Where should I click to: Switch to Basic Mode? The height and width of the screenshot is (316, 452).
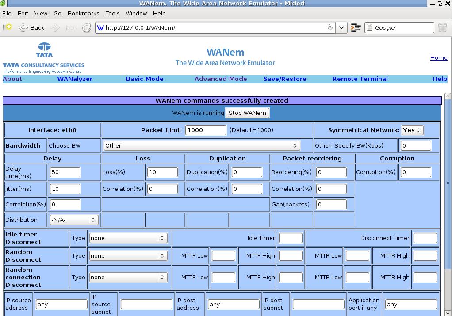click(x=145, y=79)
